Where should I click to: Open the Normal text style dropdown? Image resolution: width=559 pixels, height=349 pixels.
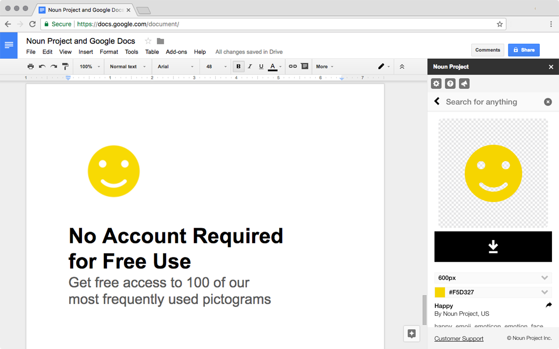[128, 66]
